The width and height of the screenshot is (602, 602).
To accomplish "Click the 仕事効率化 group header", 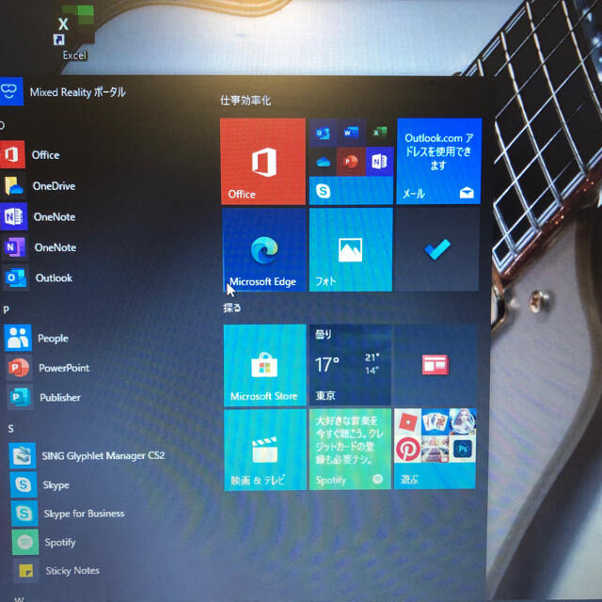I will [x=246, y=101].
